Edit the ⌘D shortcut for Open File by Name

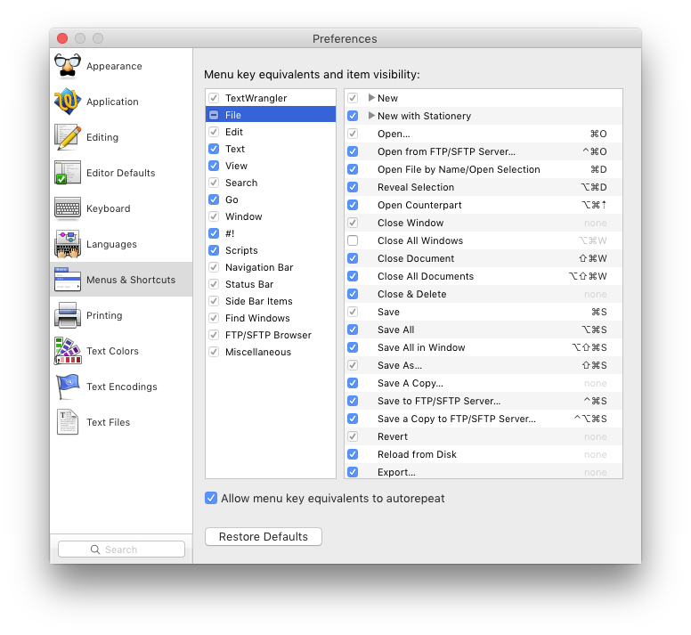click(598, 169)
